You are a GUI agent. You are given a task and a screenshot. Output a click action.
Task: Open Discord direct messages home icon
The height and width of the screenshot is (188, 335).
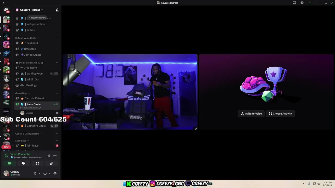click(x=6, y=10)
